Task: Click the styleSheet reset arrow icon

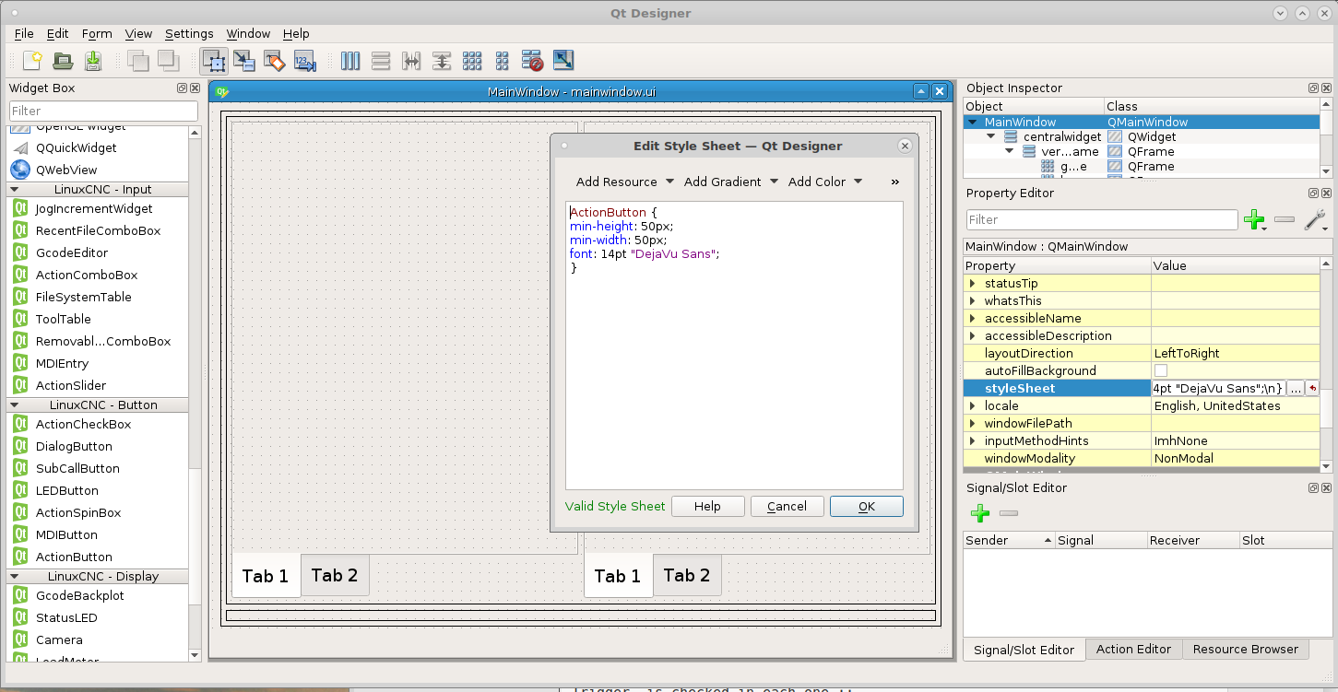Action: (x=1312, y=389)
